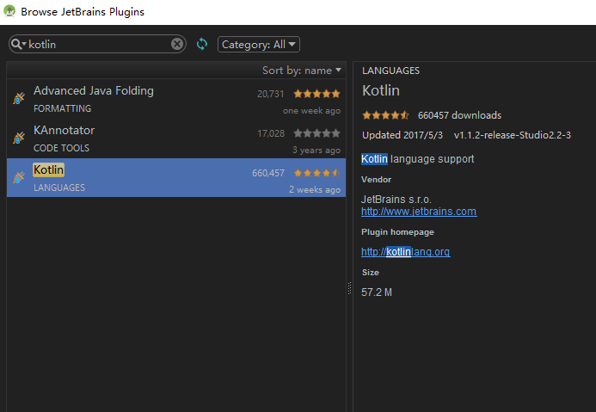Clear the kotlin search text
The height and width of the screenshot is (412, 596).
point(177,44)
